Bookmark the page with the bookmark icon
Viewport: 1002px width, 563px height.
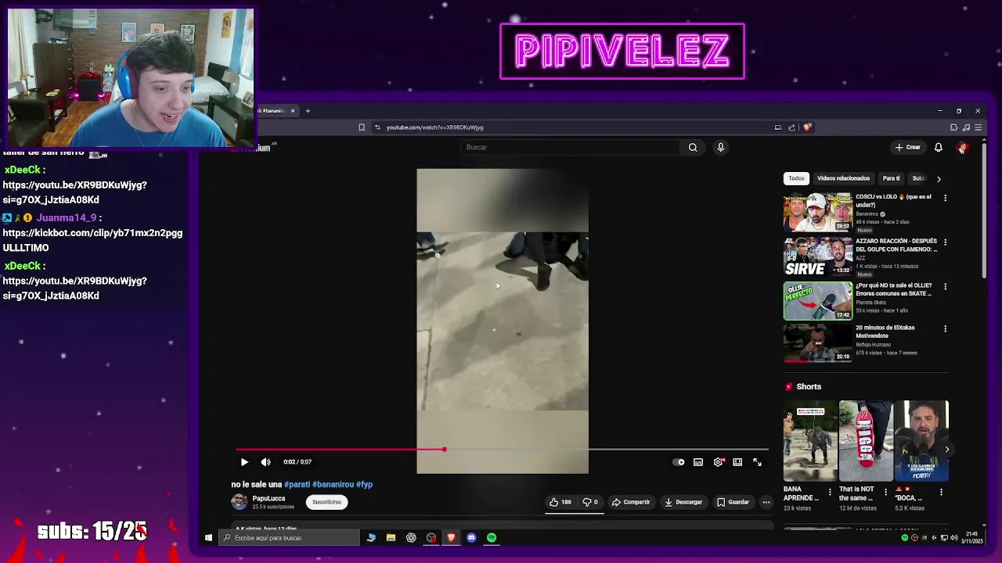[362, 127]
